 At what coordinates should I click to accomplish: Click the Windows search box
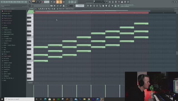(19, 99)
